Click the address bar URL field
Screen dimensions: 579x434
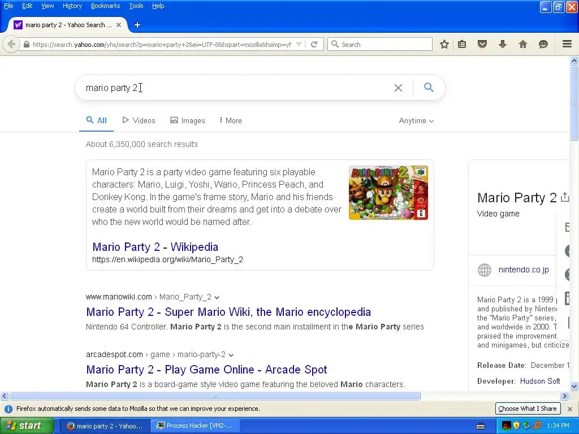point(162,45)
